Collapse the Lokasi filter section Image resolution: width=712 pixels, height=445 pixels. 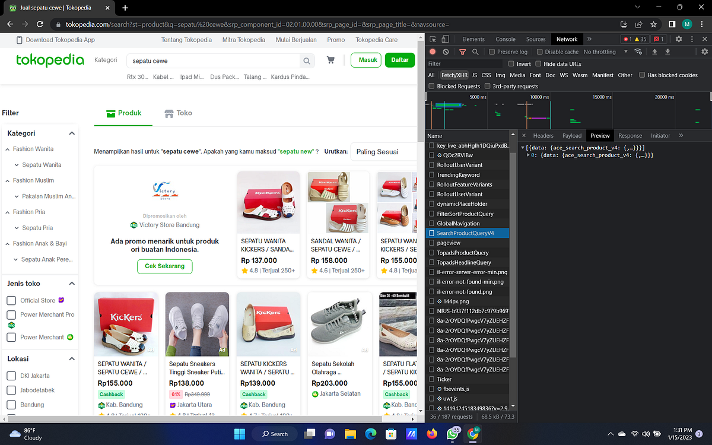pos(72,358)
